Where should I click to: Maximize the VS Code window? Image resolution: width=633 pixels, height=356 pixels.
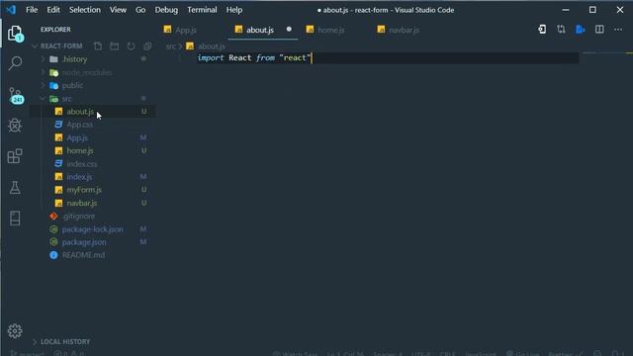point(592,10)
